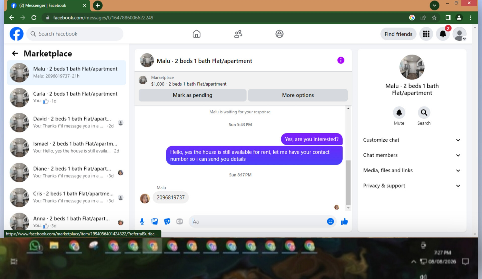Mute the conversation with bell icon
This screenshot has height=279, width=482.
pos(399,113)
